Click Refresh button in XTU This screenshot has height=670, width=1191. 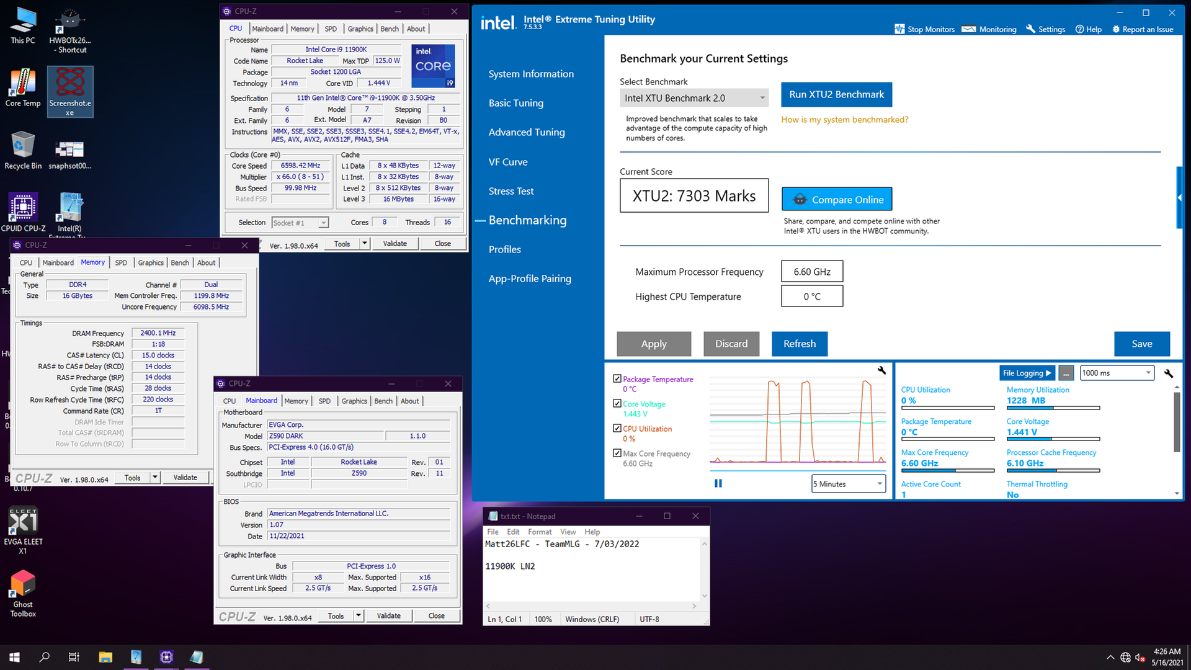[800, 344]
